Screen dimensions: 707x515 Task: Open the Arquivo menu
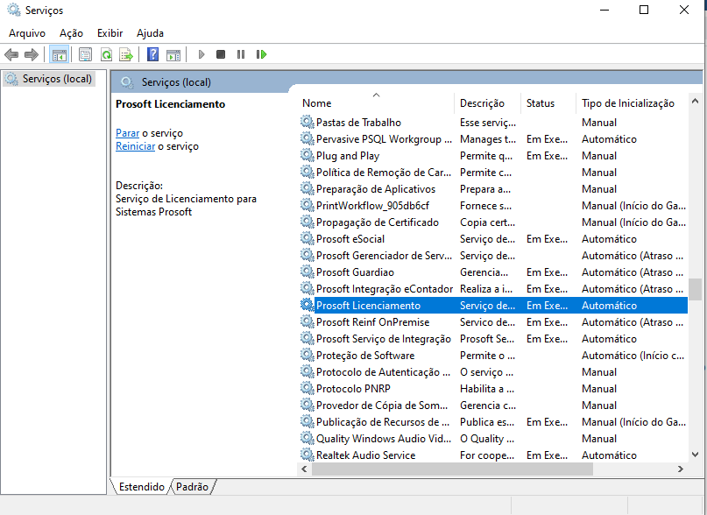click(27, 33)
